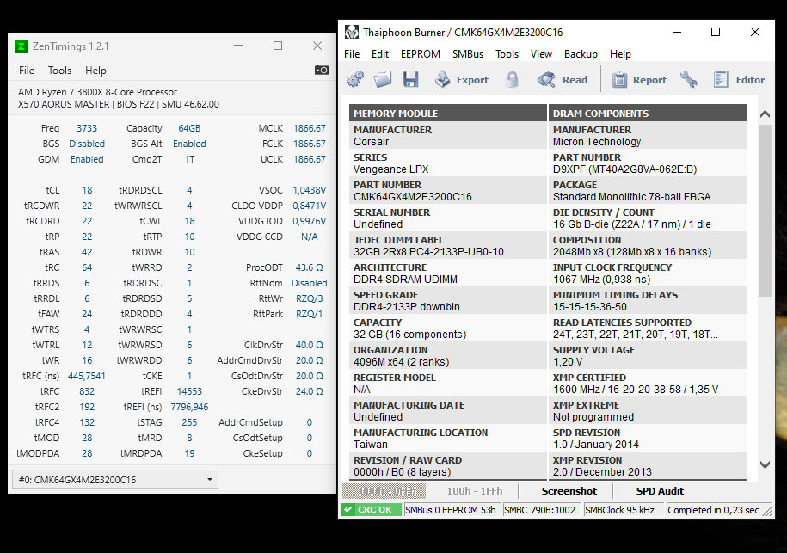Click the D9XPF part number cell

[x=648, y=163]
